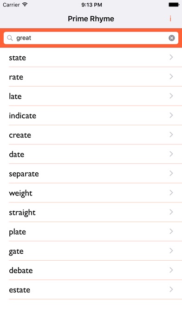Open the "state" rhyme entry
The height and width of the screenshot is (324, 182).
tap(91, 57)
